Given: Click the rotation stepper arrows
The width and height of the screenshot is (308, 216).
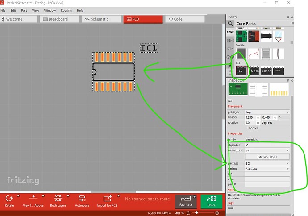Looking at the screenshot, I should coord(258,123).
